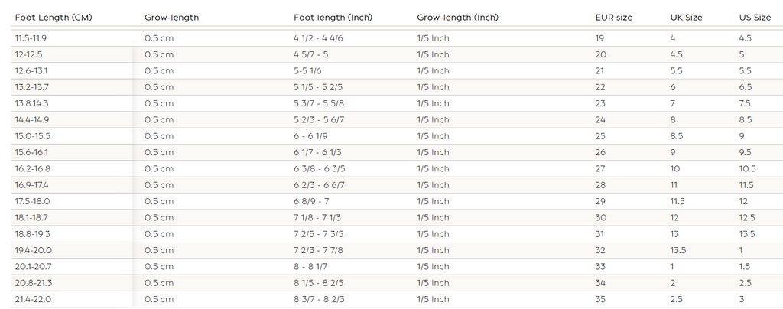Click EUR size 30 cell
783x309 pixels.
pyautogui.click(x=600, y=218)
